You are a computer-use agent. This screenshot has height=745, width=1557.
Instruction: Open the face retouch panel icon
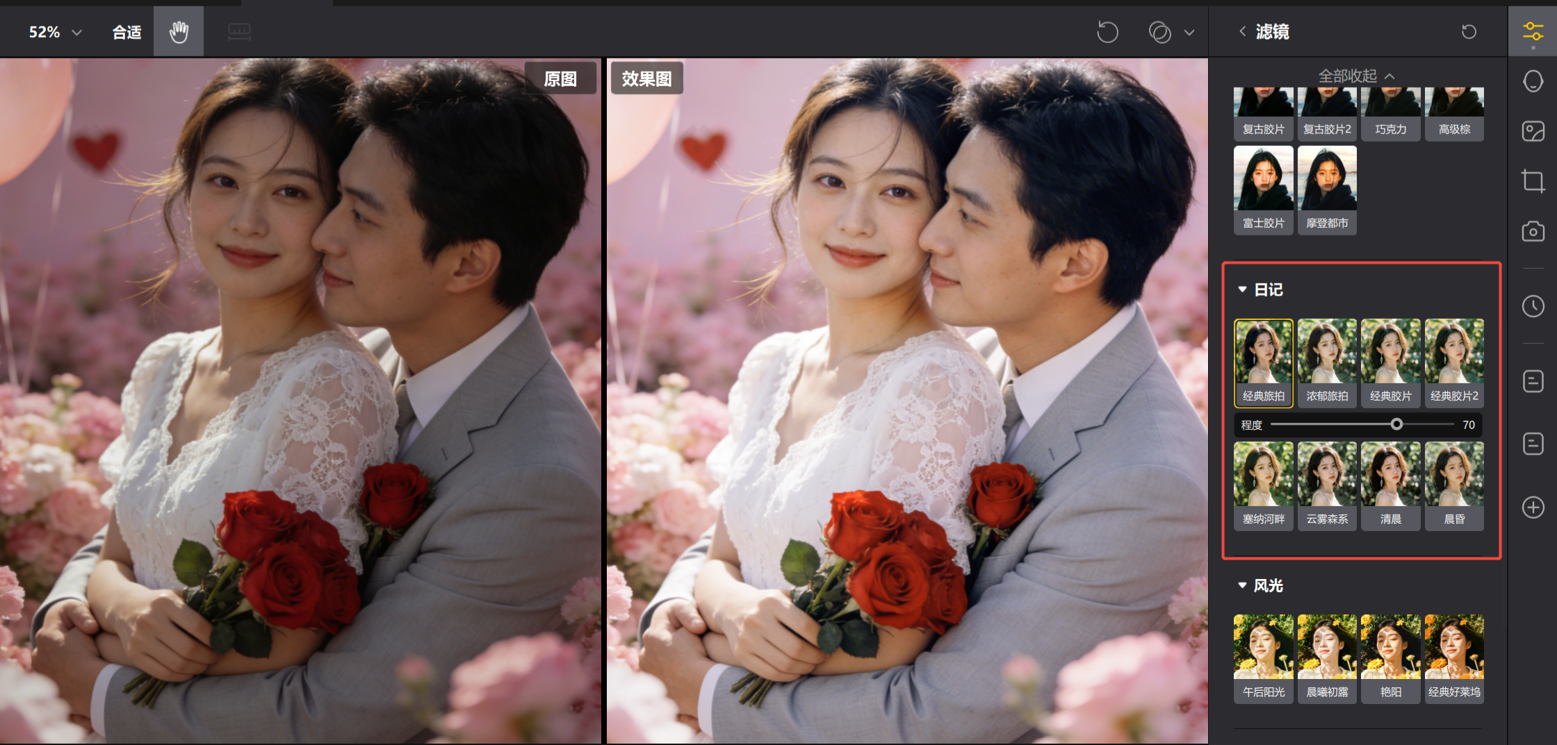(x=1533, y=81)
